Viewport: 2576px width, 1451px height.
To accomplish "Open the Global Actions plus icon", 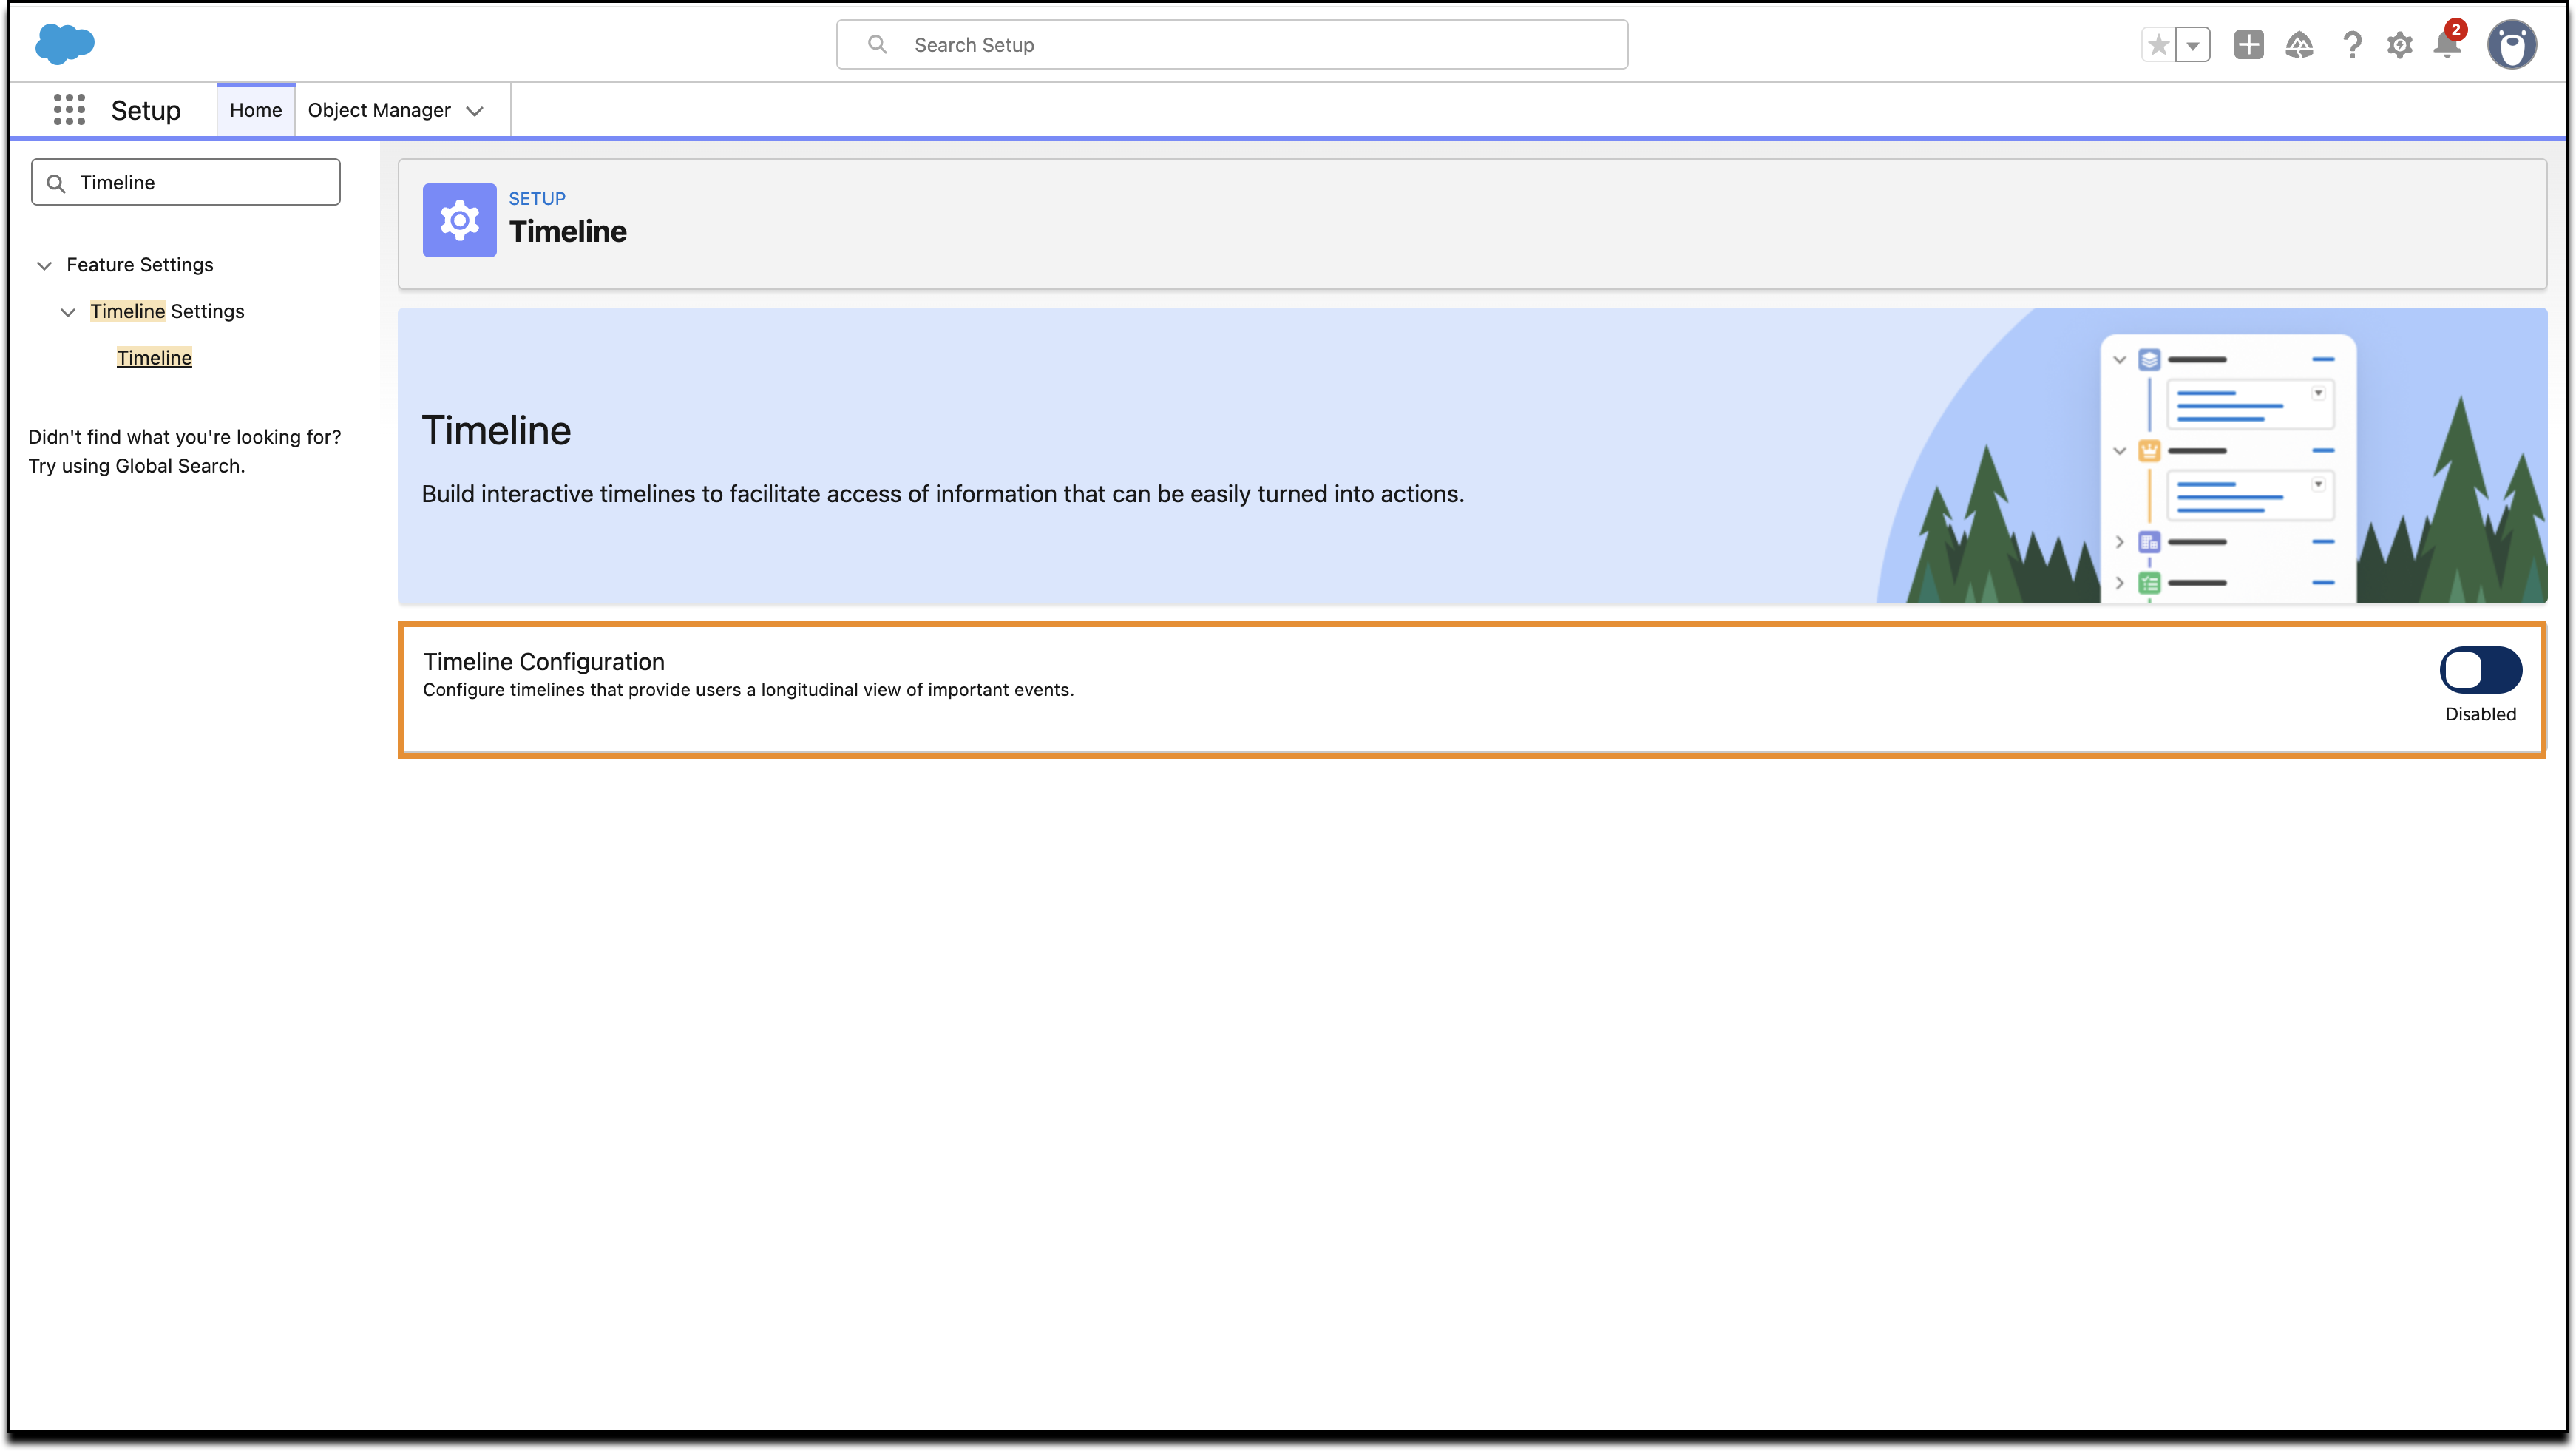I will pyautogui.click(x=2249, y=45).
